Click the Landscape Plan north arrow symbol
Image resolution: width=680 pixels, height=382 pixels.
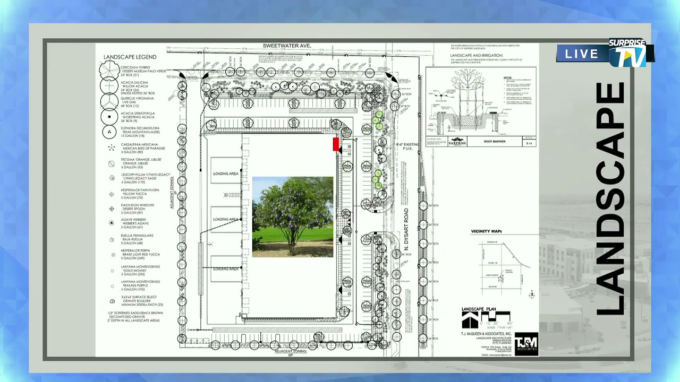[470, 320]
